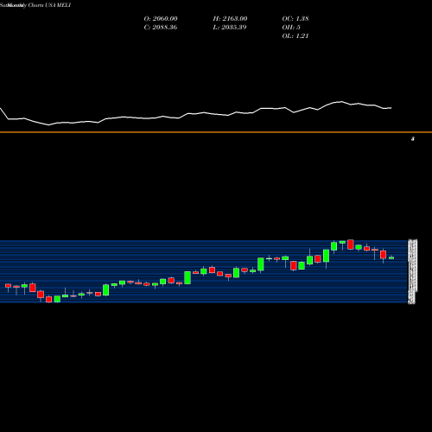Click the 'OC: 1.38' value

point(295,19)
